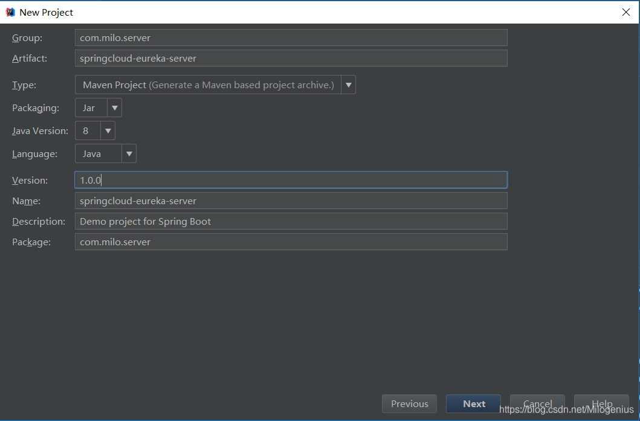
Task: Click the Group label
Action: 27,37
